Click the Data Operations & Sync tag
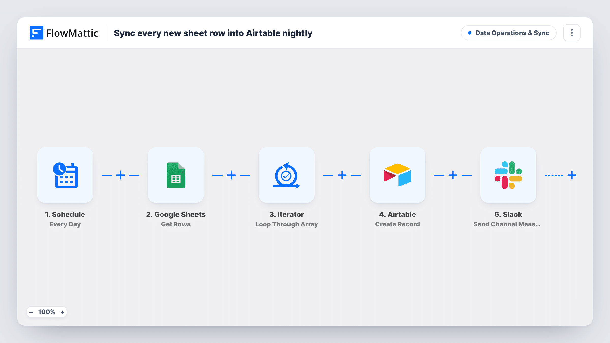This screenshot has width=610, height=343. 509,33
